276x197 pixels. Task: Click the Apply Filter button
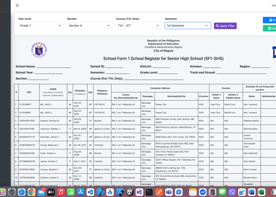pyautogui.click(x=225, y=26)
